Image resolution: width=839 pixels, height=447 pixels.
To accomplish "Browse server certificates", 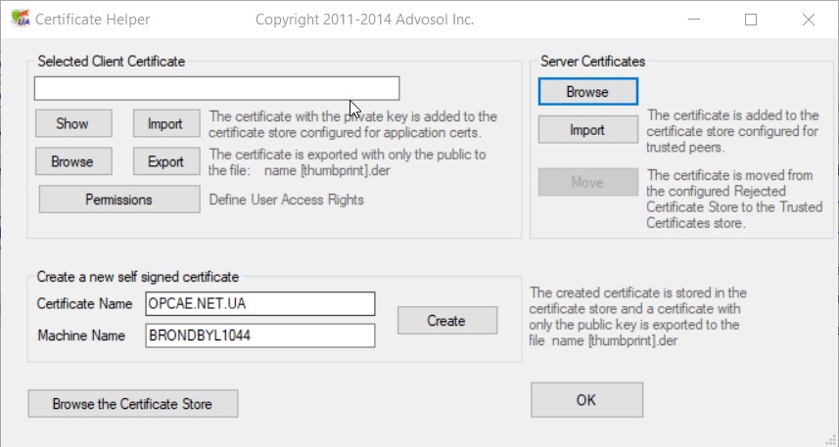I will click(x=588, y=91).
